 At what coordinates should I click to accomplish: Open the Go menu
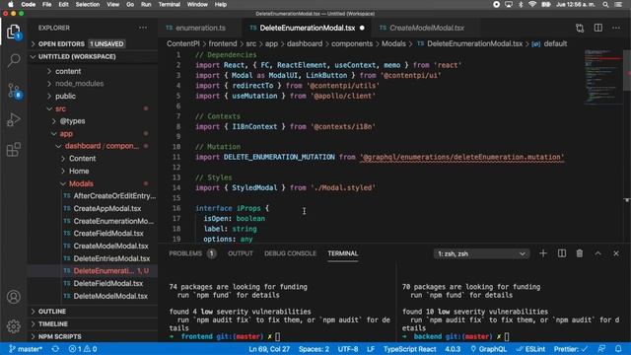tap(130, 4)
